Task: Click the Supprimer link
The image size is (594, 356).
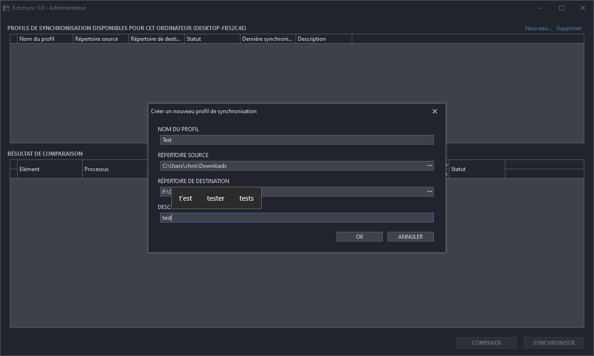Action: (x=569, y=28)
